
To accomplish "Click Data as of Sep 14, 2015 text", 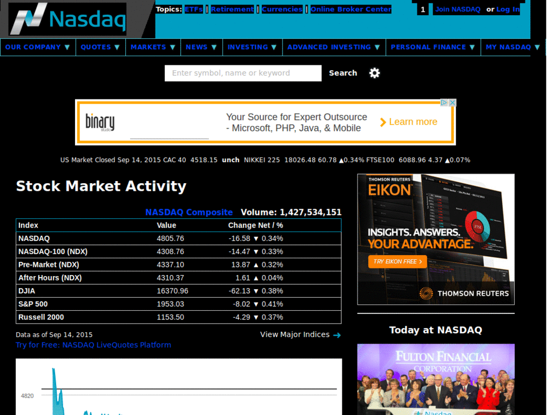I will [55, 334].
